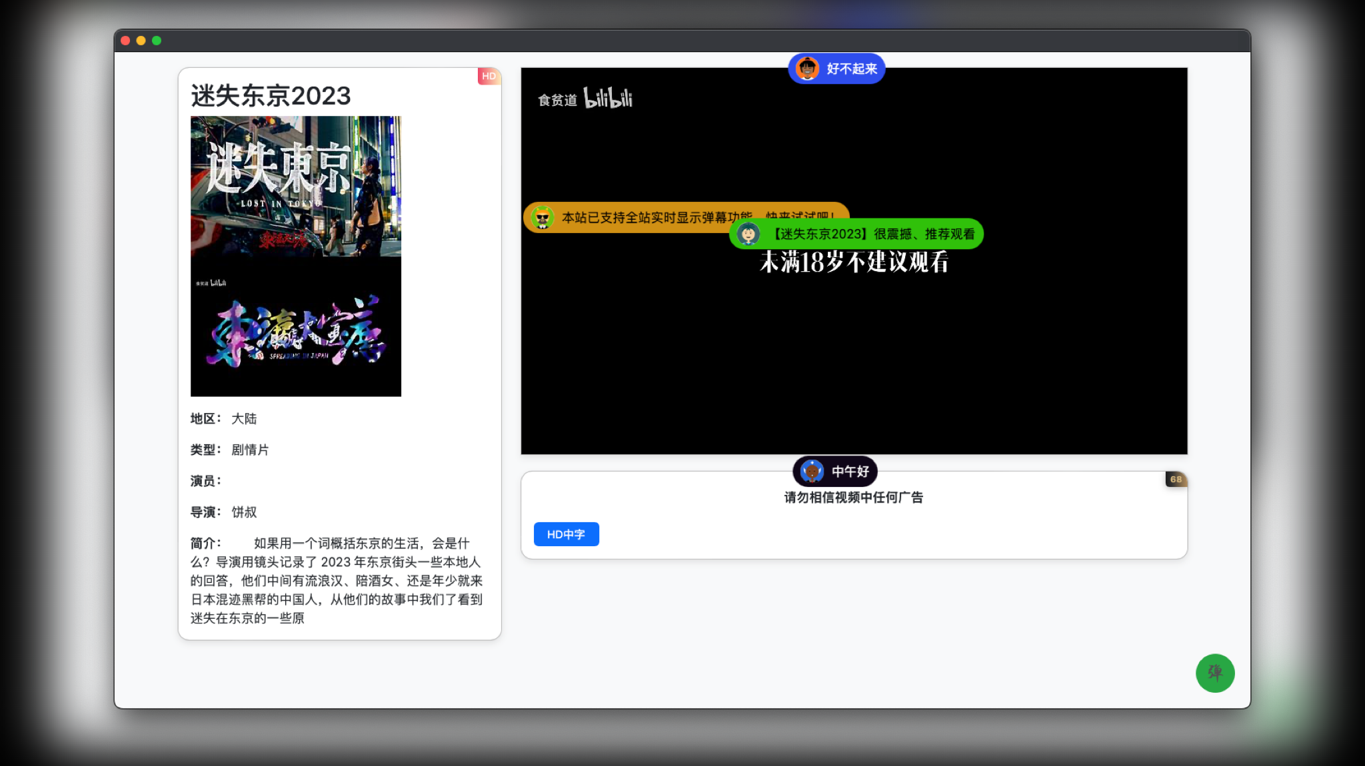Image resolution: width=1365 pixels, height=766 pixels.
Task: Click the 68 counter badge
Action: tap(1176, 479)
